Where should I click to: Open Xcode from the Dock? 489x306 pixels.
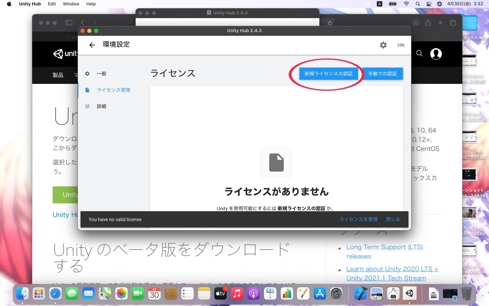tap(360, 294)
